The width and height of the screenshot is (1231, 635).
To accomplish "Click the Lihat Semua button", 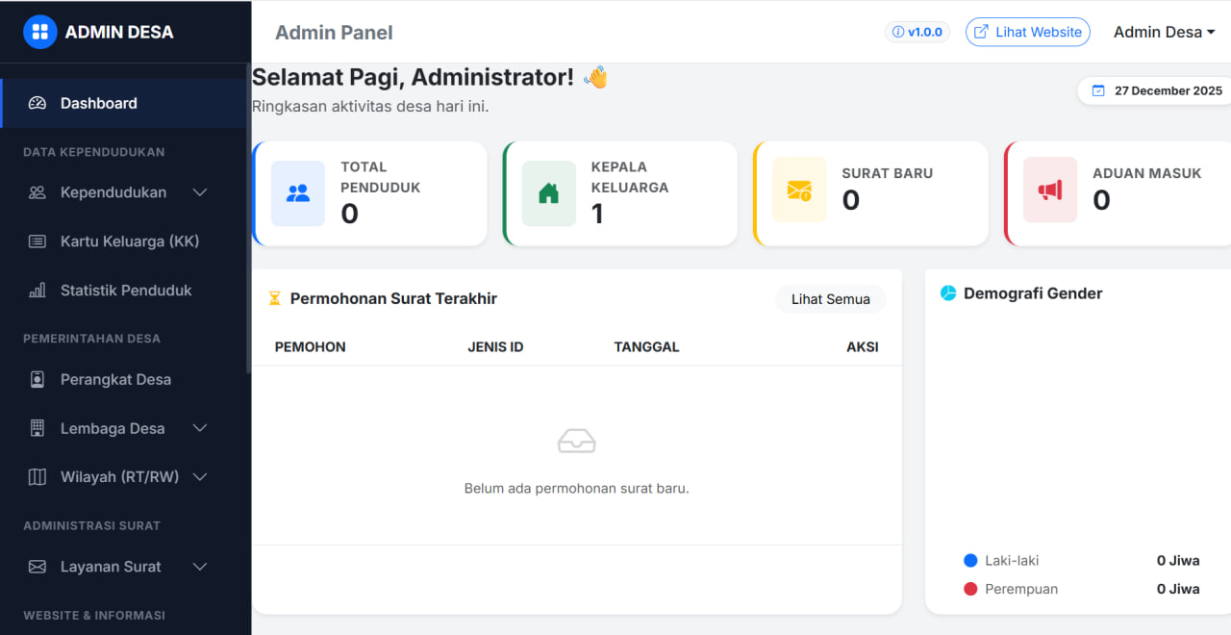I will [x=830, y=299].
